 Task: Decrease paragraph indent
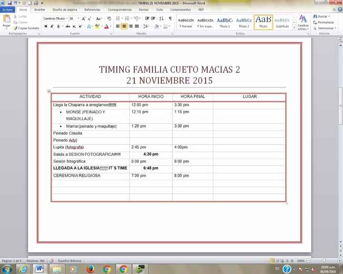point(147,19)
